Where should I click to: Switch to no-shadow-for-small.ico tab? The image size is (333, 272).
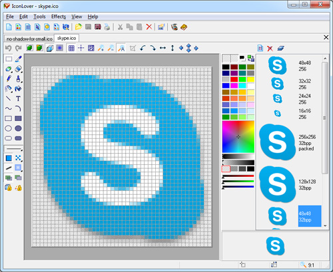(x=29, y=39)
